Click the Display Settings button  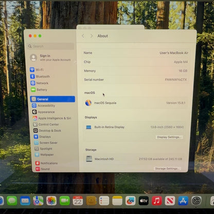pos(169,137)
